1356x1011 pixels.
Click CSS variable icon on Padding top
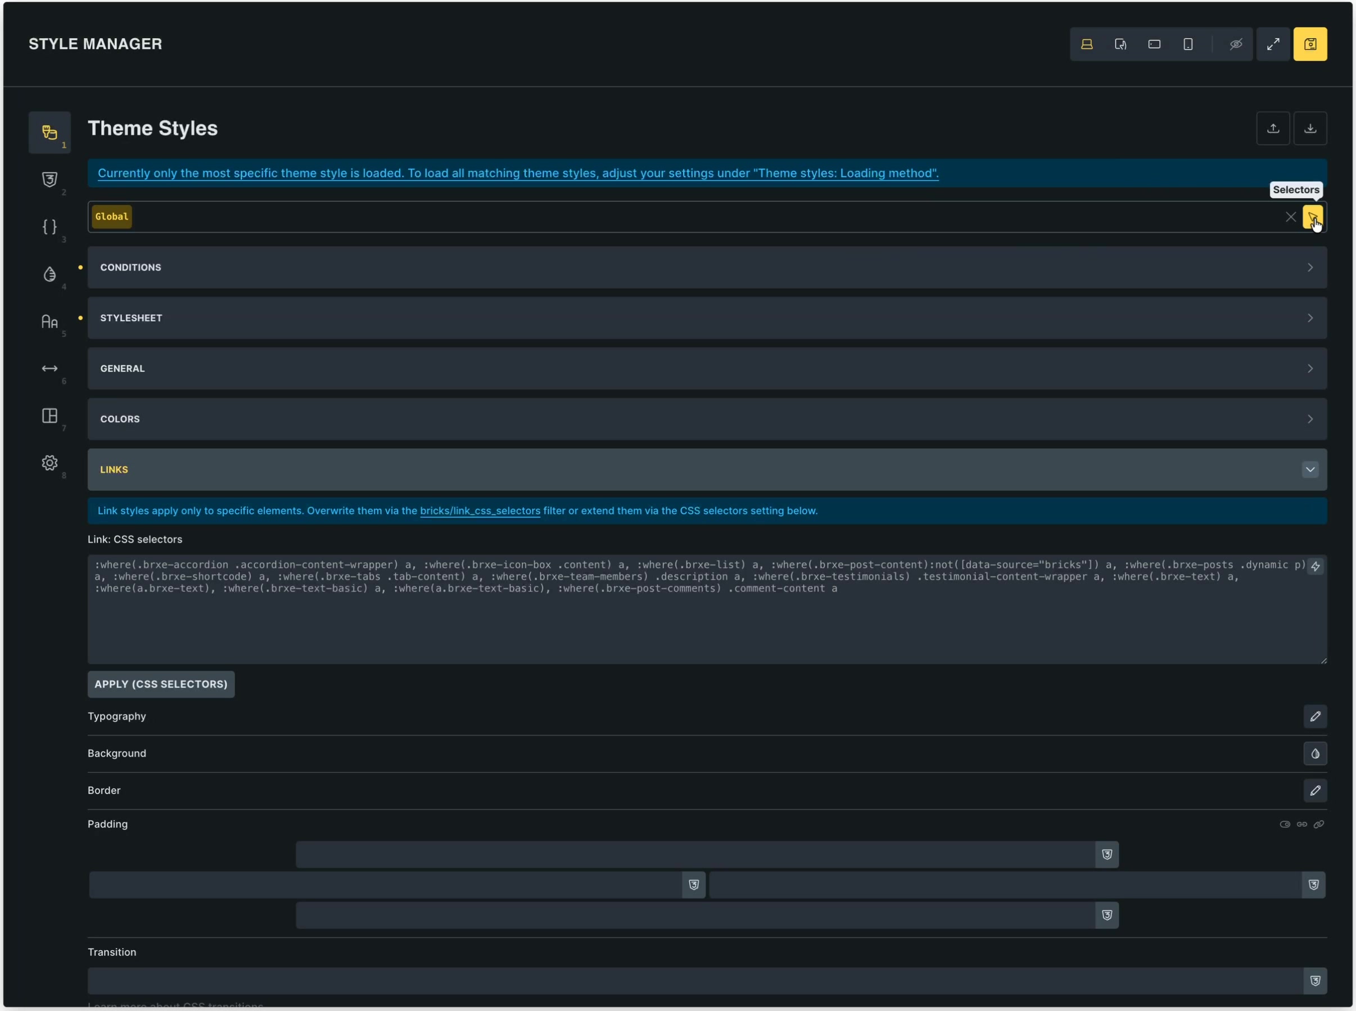pyautogui.click(x=1108, y=854)
